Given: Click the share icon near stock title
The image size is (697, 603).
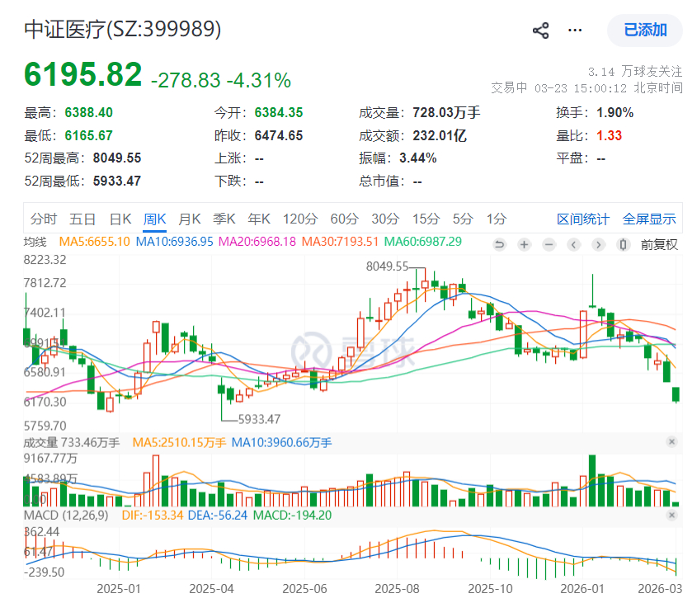Looking at the screenshot, I should (x=540, y=31).
